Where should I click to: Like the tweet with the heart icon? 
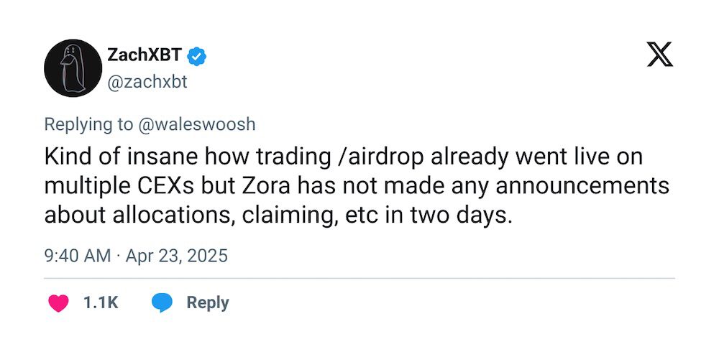tap(58, 303)
